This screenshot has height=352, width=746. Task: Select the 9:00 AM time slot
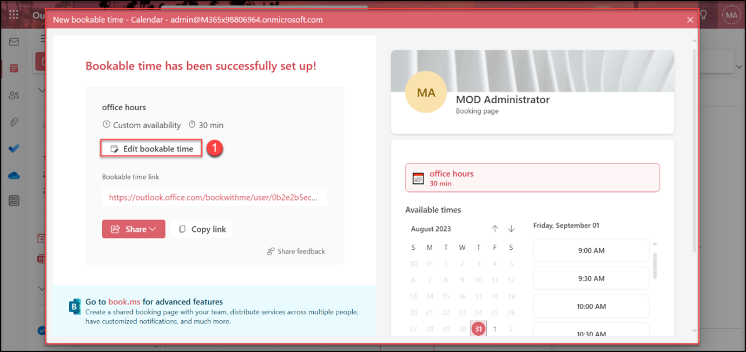click(x=591, y=251)
